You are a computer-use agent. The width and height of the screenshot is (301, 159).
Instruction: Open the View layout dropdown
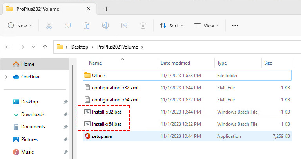point(207,26)
